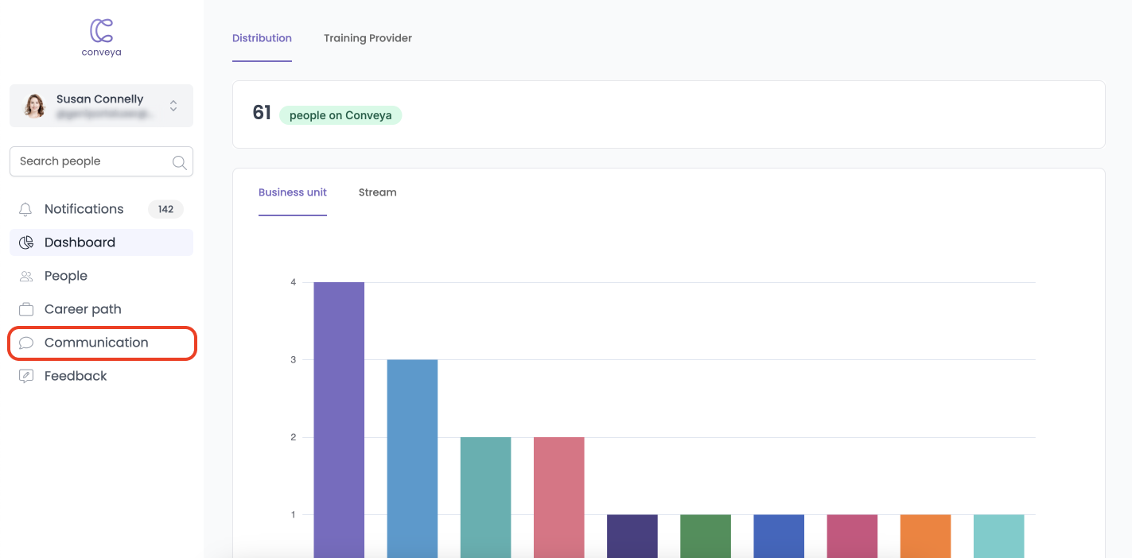Open Feedback in the sidebar

click(101, 376)
